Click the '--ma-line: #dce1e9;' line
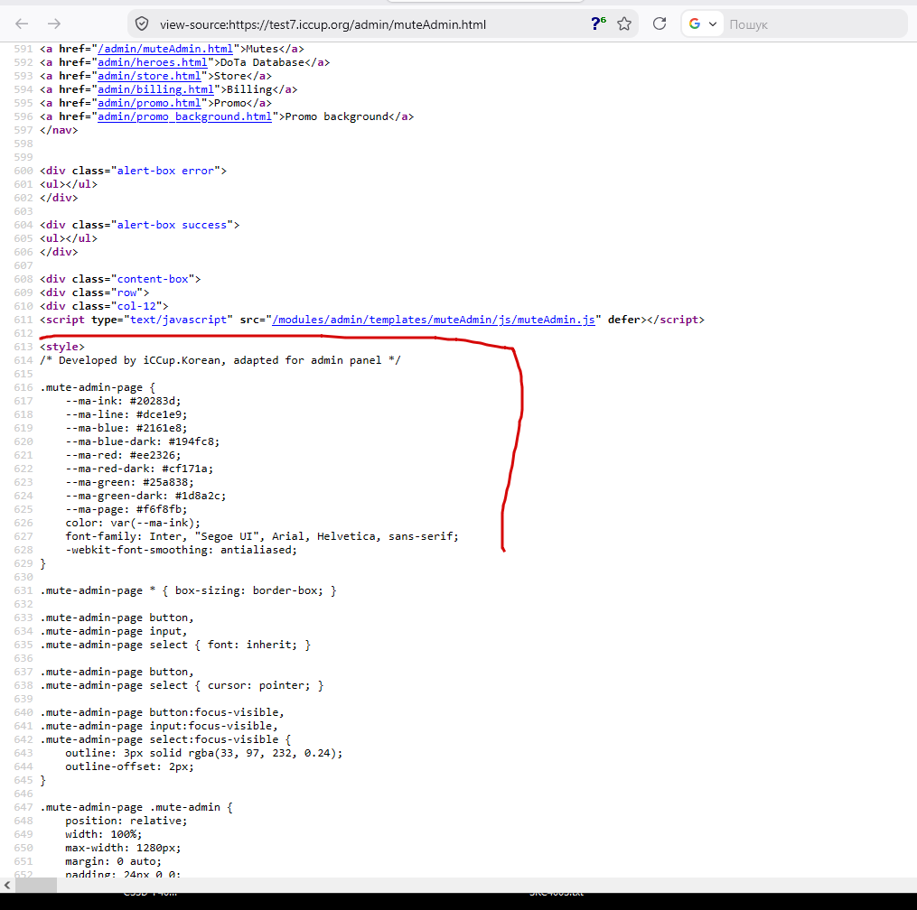917x910 pixels. coord(126,414)
